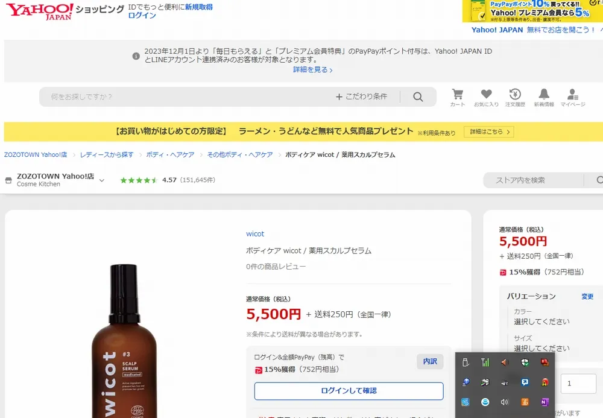The image size is (603, 418).
Task: Open レディースから探す breadcrumb
Action: click(x=107, y=154)
